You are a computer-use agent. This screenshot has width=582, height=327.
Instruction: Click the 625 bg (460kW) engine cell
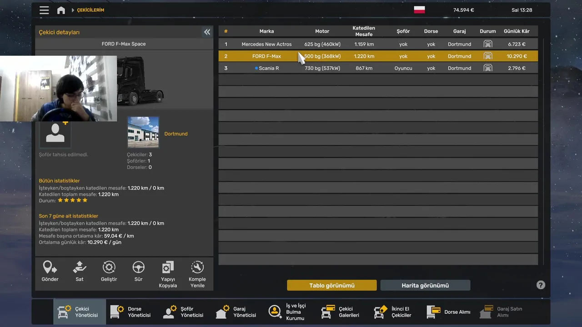(x=322, y=44)
